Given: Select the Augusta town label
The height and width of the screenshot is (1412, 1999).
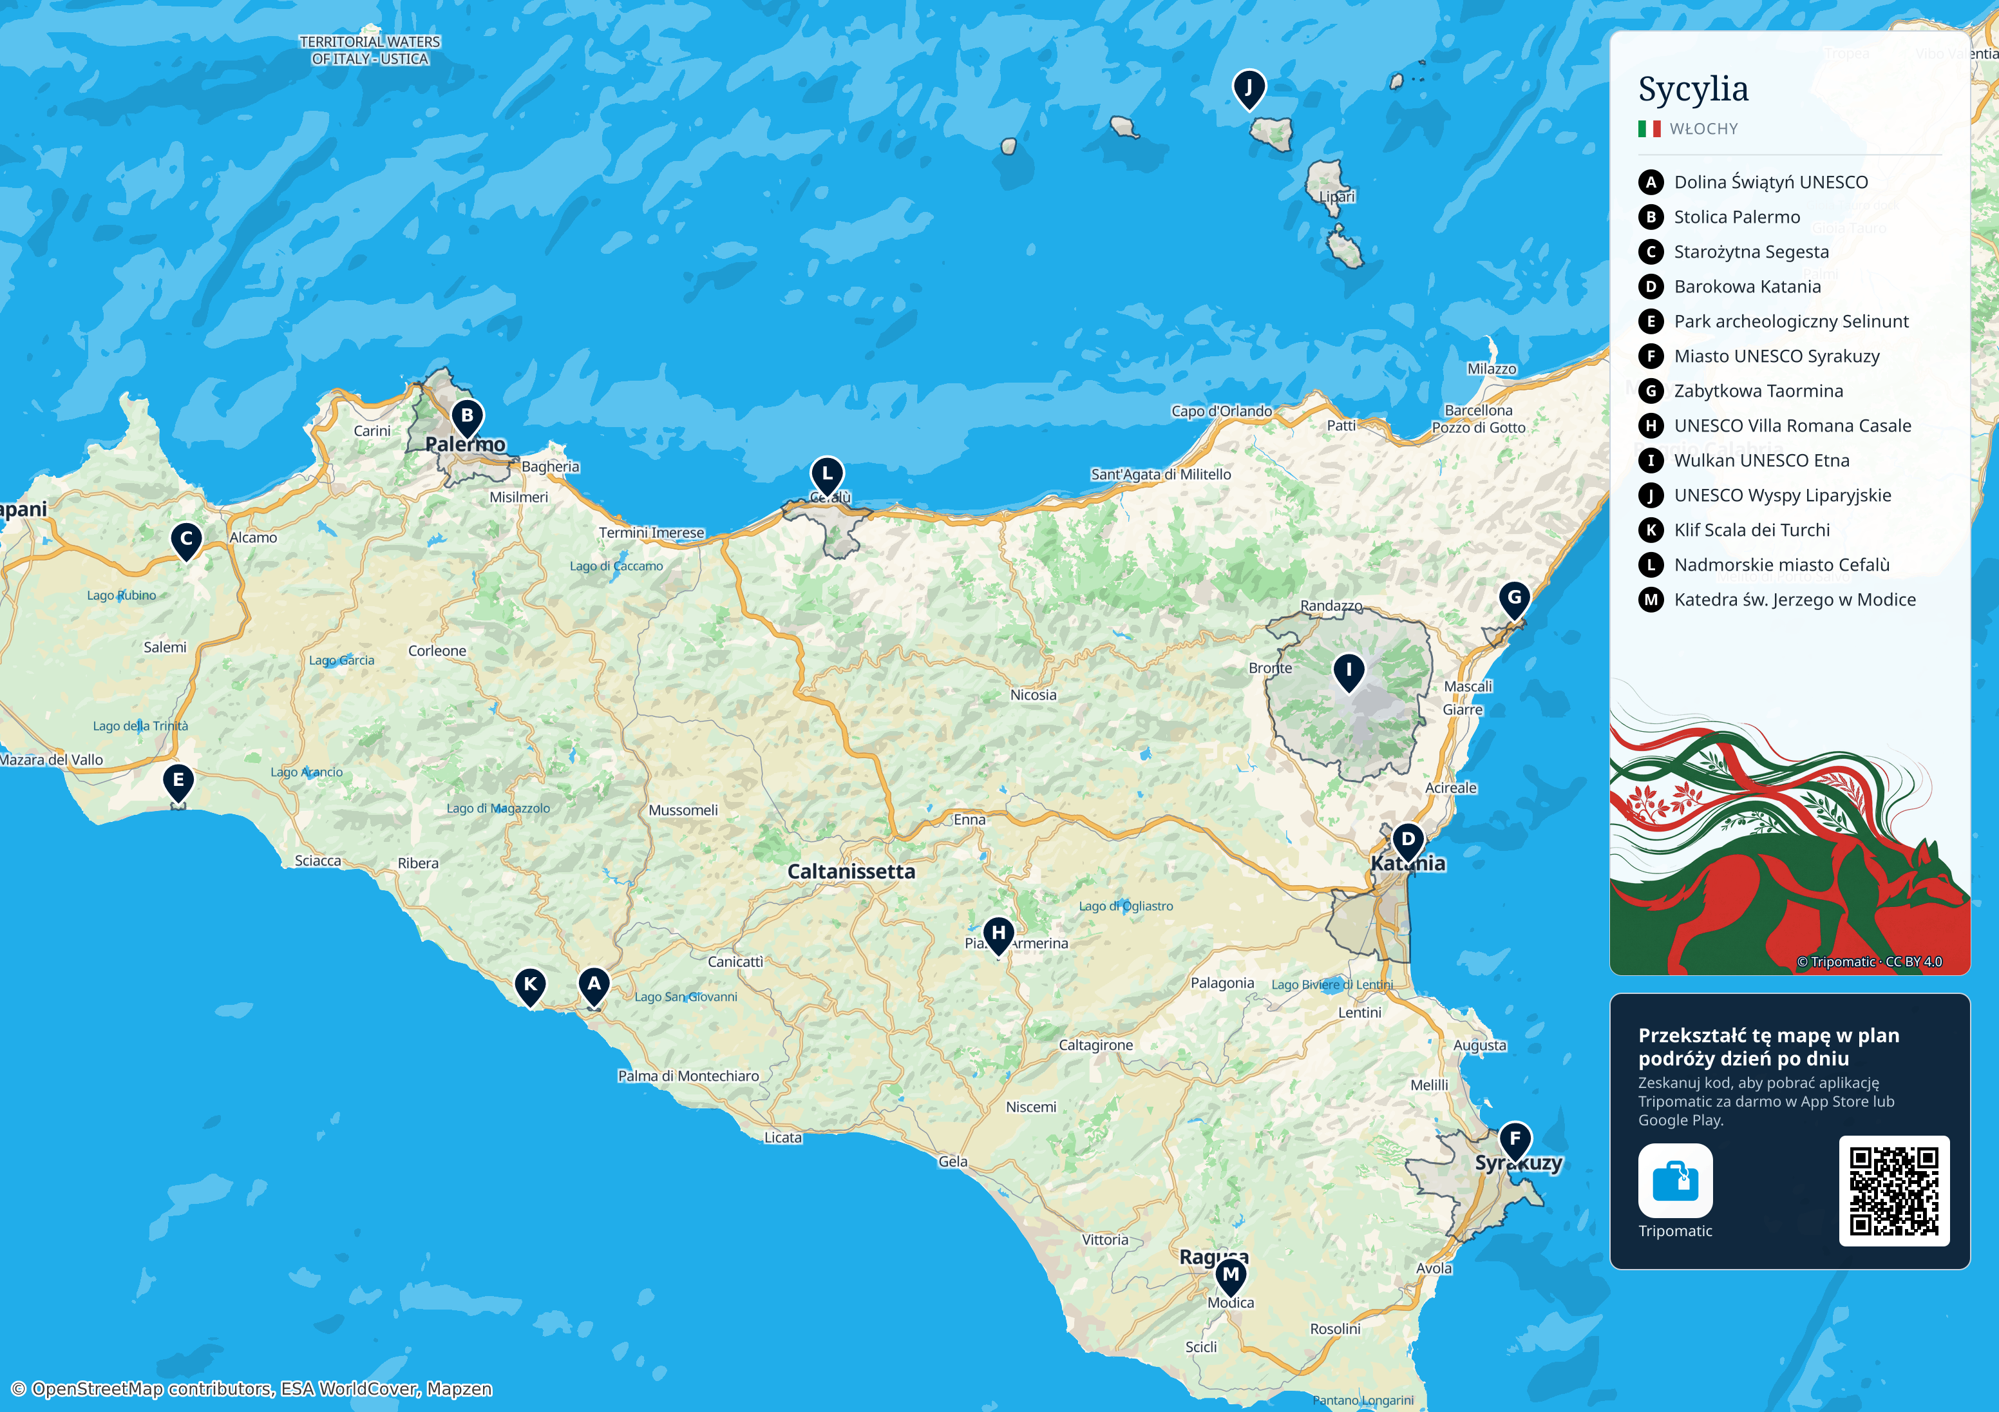Looking at the screenshot, I should (1479, 1045).
